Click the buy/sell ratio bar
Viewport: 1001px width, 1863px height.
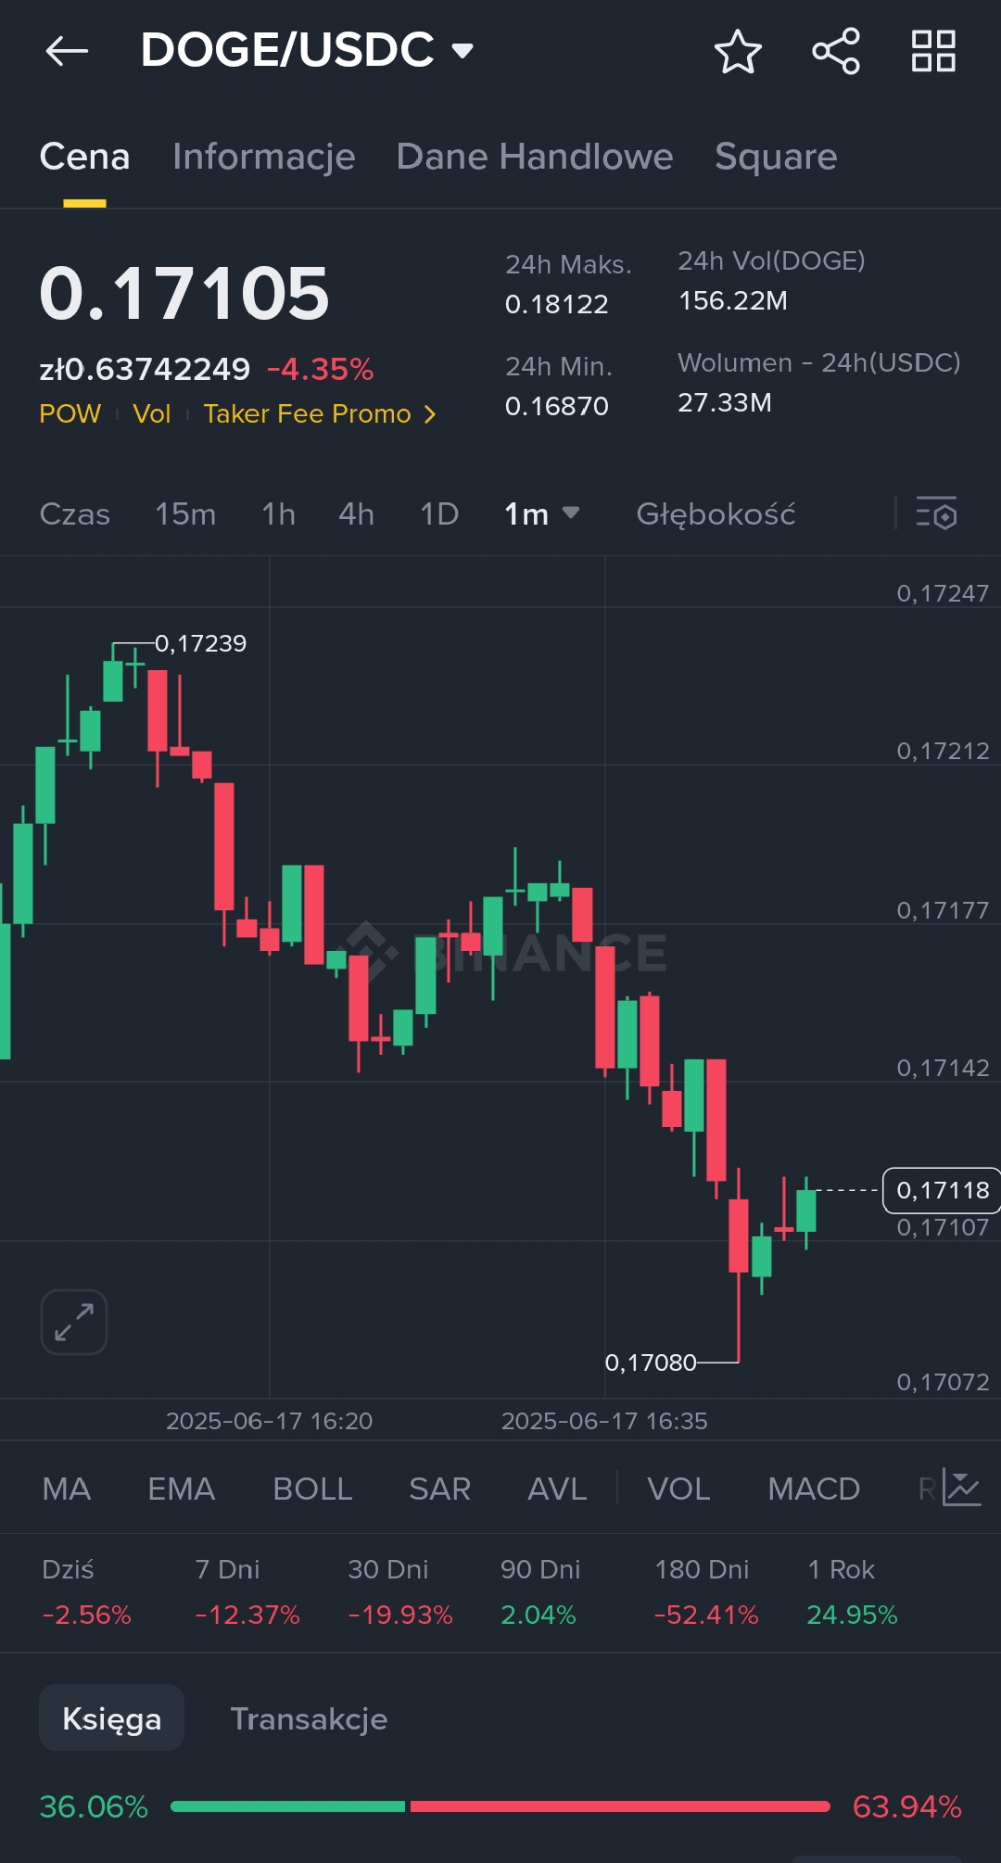pyautogui.click(x=500, y=1806)
